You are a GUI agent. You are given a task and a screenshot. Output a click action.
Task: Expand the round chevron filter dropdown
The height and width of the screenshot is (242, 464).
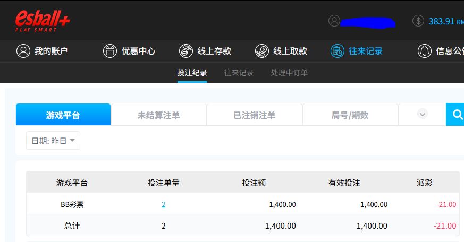423,114
